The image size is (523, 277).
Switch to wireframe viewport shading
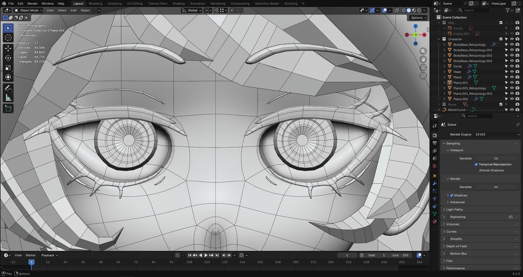[403, 10]
